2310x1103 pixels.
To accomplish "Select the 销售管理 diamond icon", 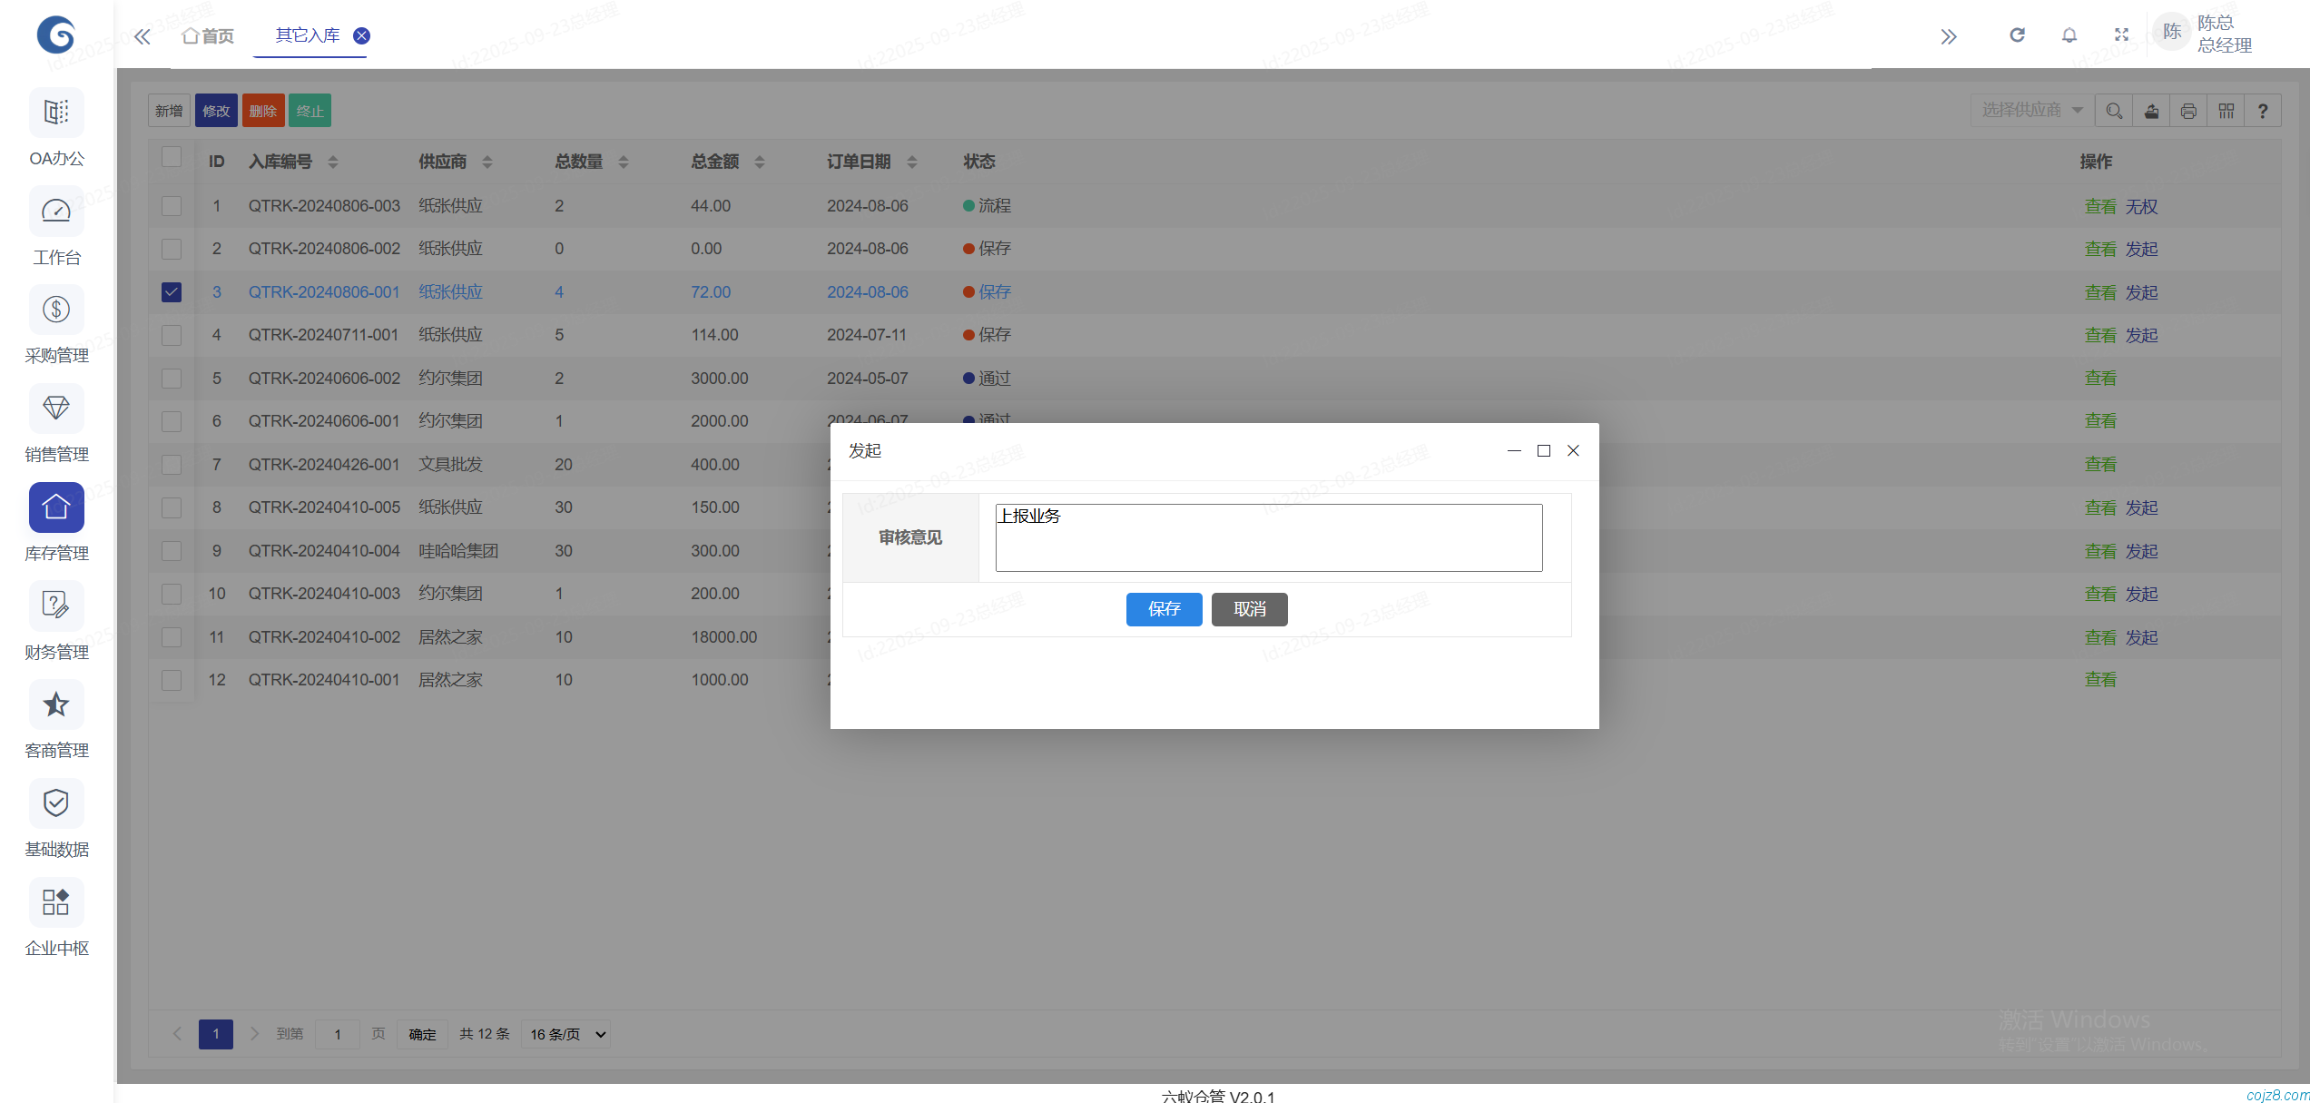I will click(x=56, y=409).
